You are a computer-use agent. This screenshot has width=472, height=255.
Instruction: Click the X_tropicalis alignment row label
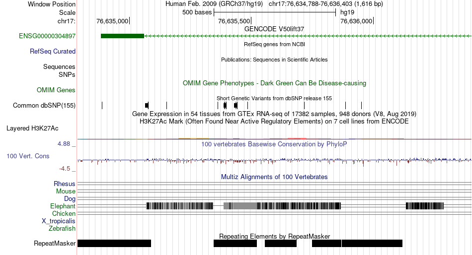pyautogui.click(x=59, y=221)
